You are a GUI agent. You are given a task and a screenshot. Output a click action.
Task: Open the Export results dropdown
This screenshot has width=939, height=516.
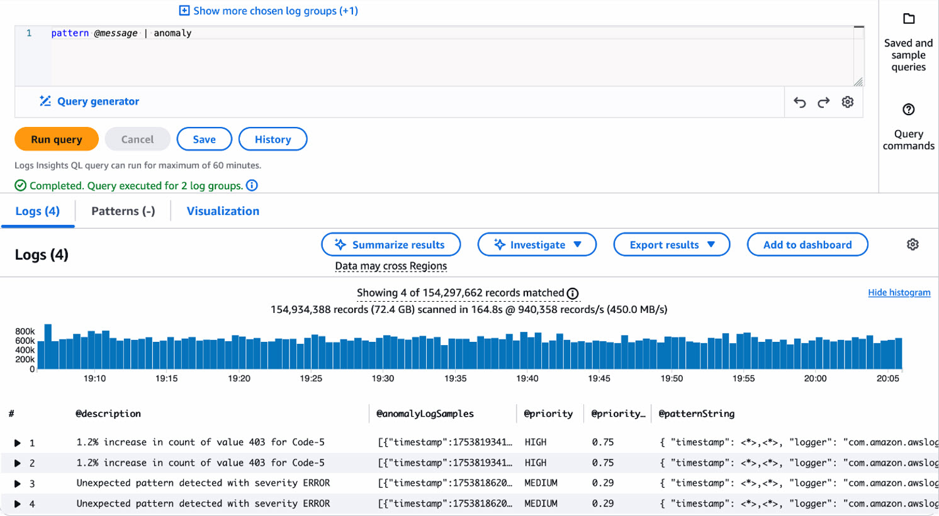(672, 244)
